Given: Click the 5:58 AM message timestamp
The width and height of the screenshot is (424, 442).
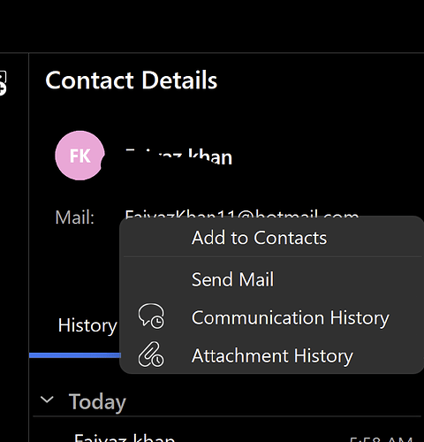Looking at the screenshot, I should pyautogui.click(x=382, y=439).
